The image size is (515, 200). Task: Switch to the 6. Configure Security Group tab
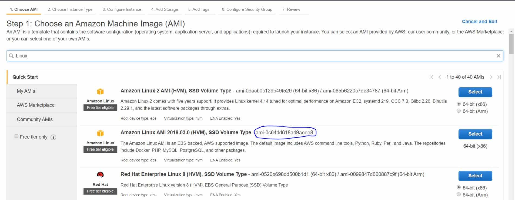pyautogui.click(x=247, y=9)
